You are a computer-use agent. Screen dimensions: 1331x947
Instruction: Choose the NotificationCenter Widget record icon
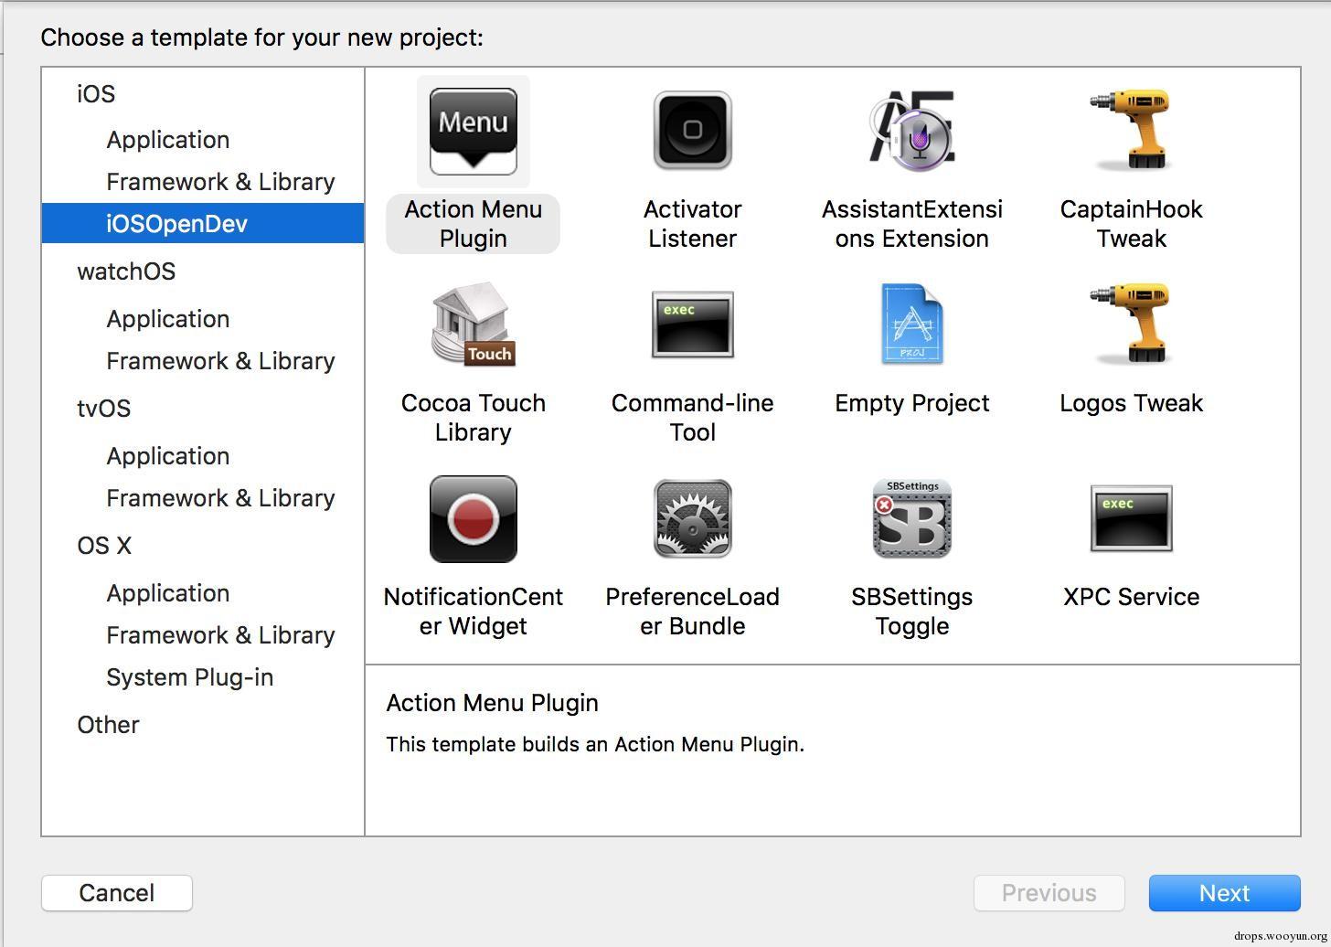tap(473, 518)
